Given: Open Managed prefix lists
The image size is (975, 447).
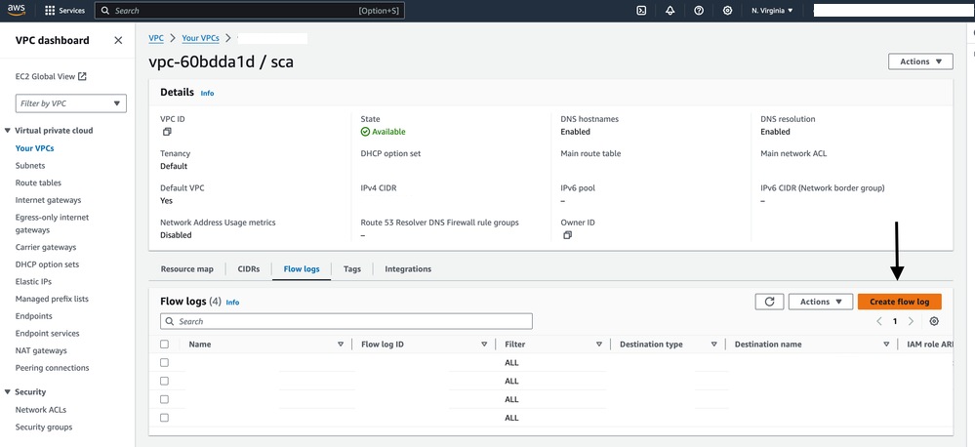Looking at the screenshot, I should (x=52, y=299).
